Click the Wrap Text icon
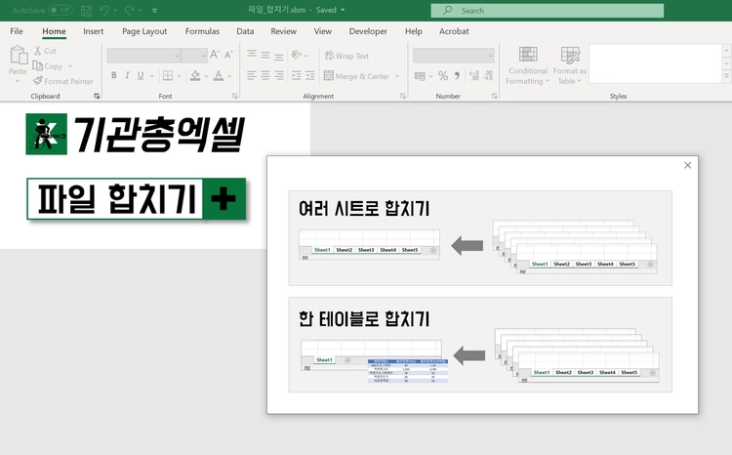This screenshot has height=455, width=732. pos(329,56)
